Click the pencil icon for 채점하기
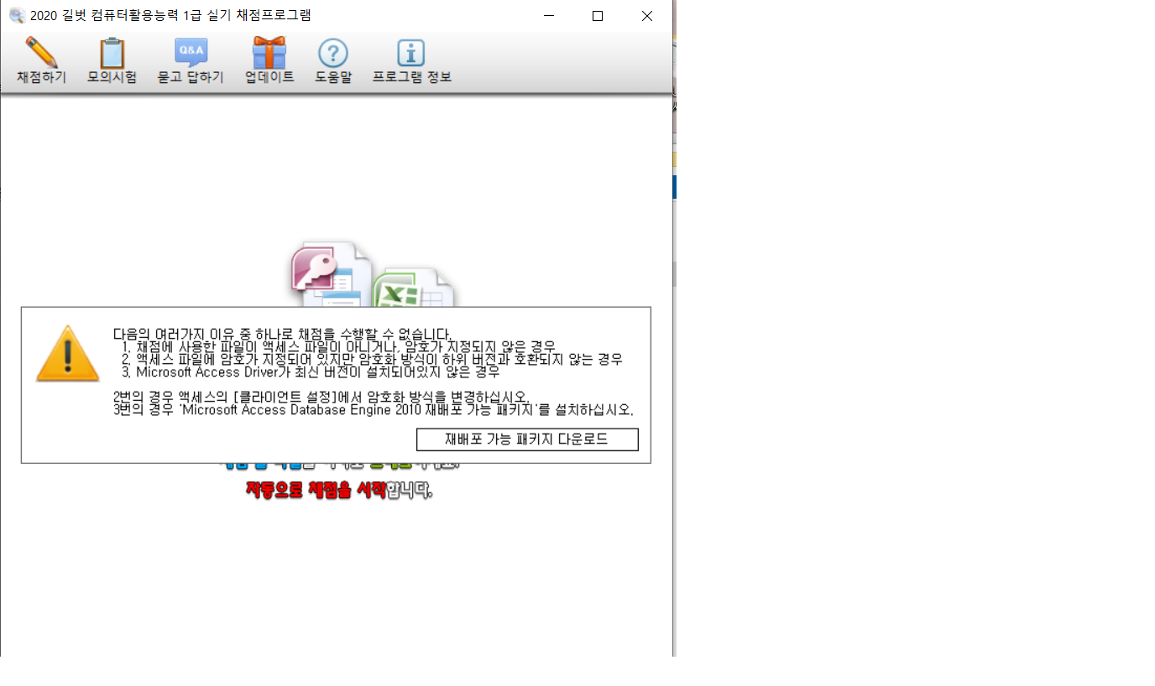 [40, 53]
